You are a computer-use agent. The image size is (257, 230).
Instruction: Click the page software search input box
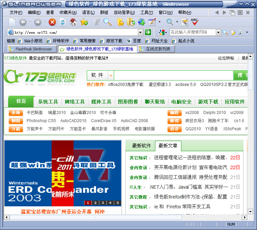[x=174, y=75]
